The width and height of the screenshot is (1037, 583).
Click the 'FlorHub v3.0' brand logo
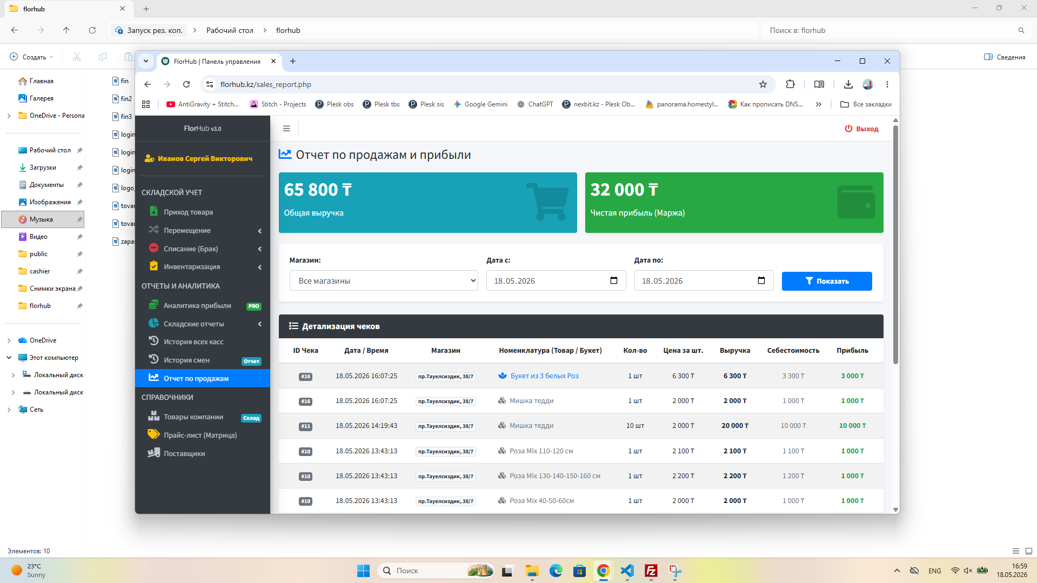tap(202, 129)
